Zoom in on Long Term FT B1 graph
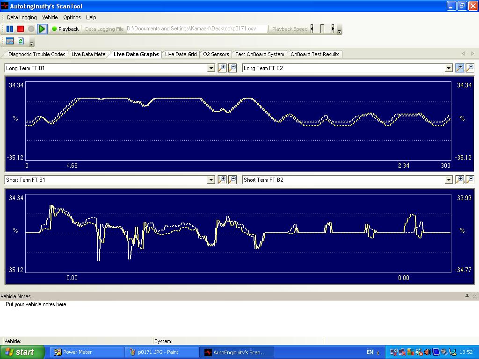Image resolution: width=479 pixels, height=359 pixels. [222, 68]
